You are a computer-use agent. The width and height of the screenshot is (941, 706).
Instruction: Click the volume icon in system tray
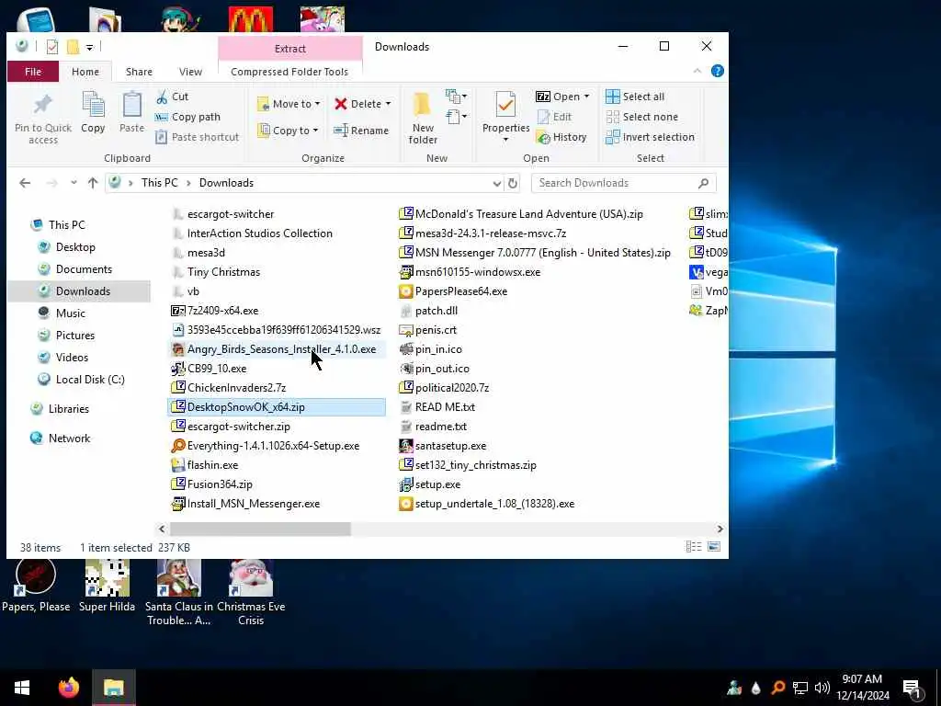[822, 688]
